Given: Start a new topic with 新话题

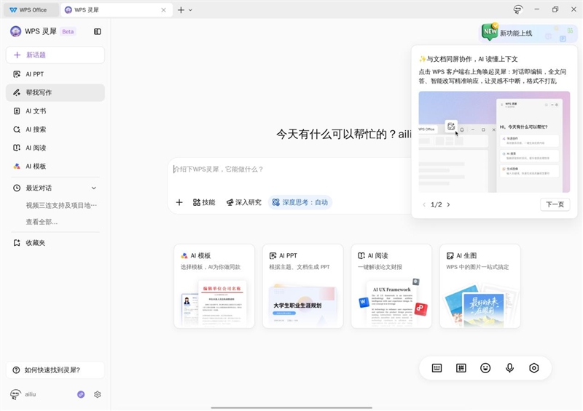Looking at the screenshot, I should [55, 55].
